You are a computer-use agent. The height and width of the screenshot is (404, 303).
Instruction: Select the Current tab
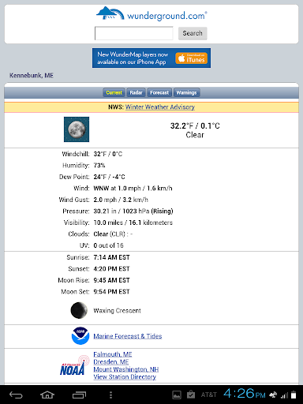click(x=114, y=92)
